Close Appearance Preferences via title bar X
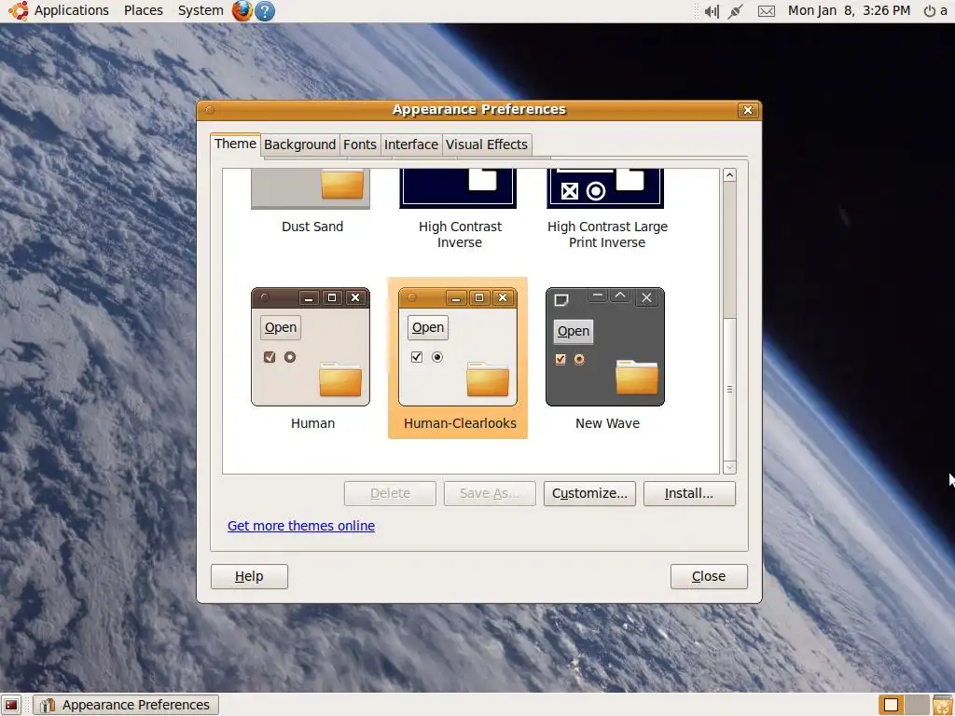This screenshot has height=716, width=955. (747, 110)
